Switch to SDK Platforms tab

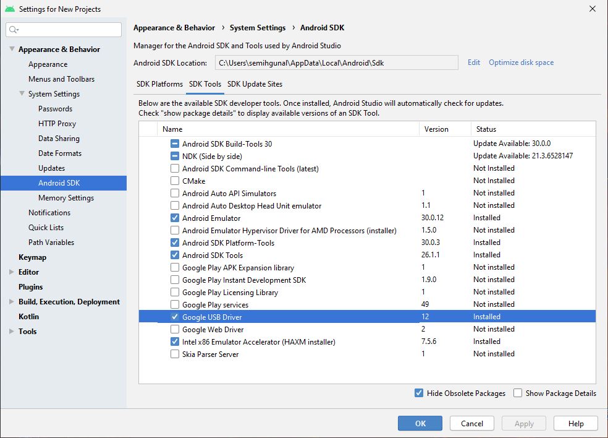tap(159, 84)
